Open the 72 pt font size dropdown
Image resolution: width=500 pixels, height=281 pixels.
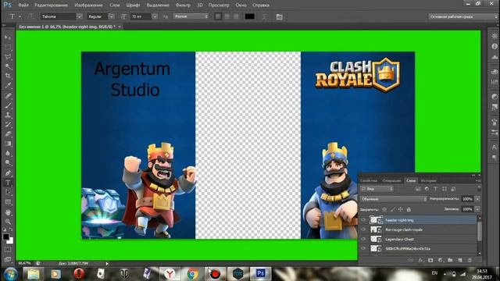tap(155, 16)
